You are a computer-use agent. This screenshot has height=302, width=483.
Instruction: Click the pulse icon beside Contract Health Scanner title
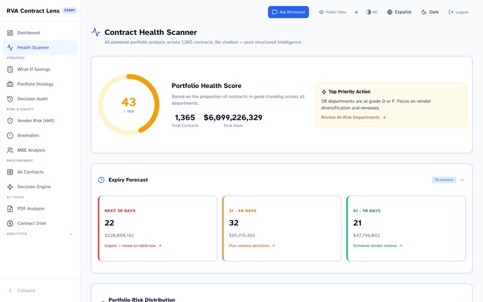pos(96,32)
